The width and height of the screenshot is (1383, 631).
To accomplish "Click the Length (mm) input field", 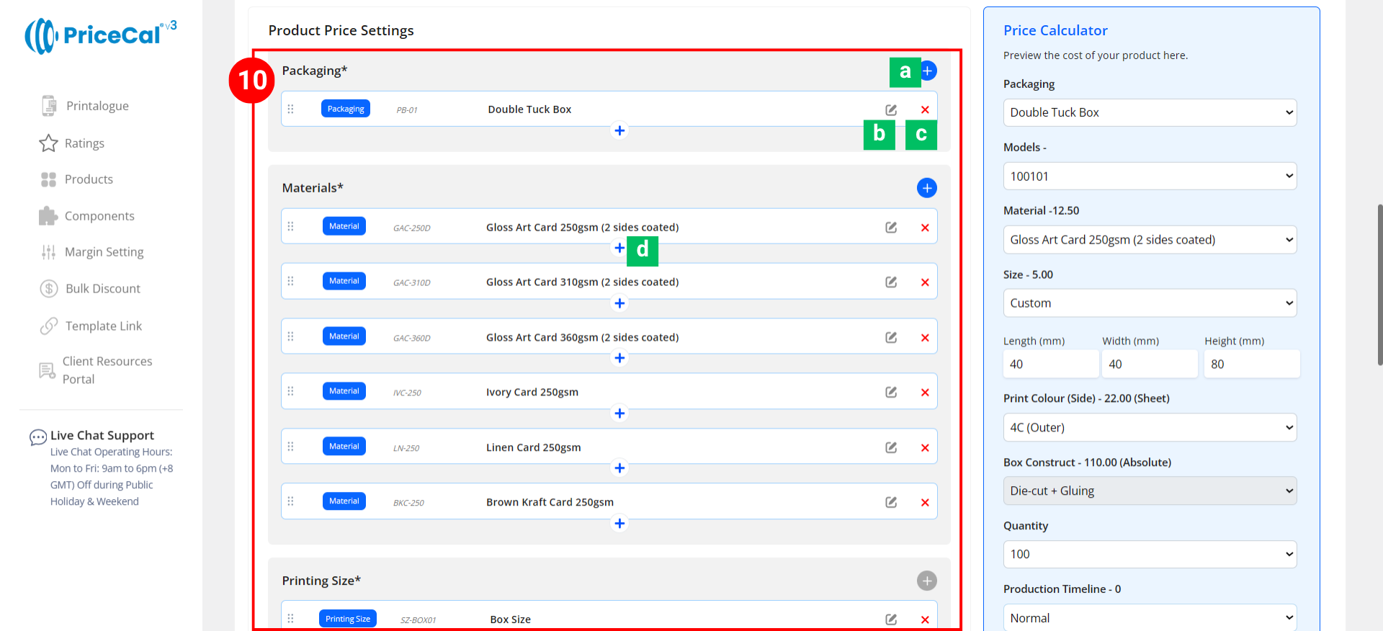I will click(1050, 364).
